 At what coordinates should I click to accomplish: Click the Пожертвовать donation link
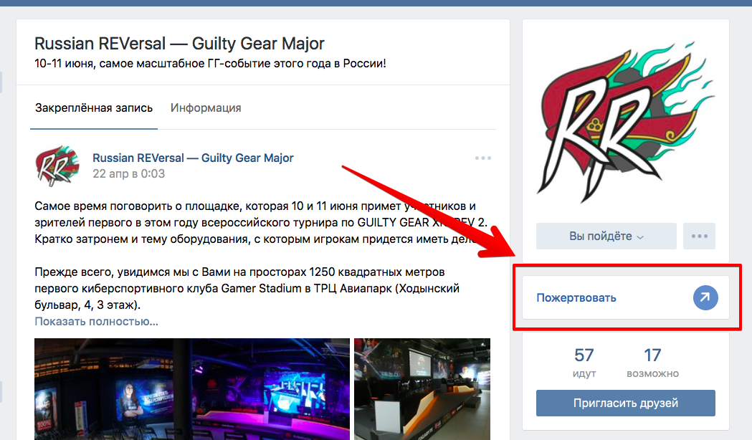[576, 297]
